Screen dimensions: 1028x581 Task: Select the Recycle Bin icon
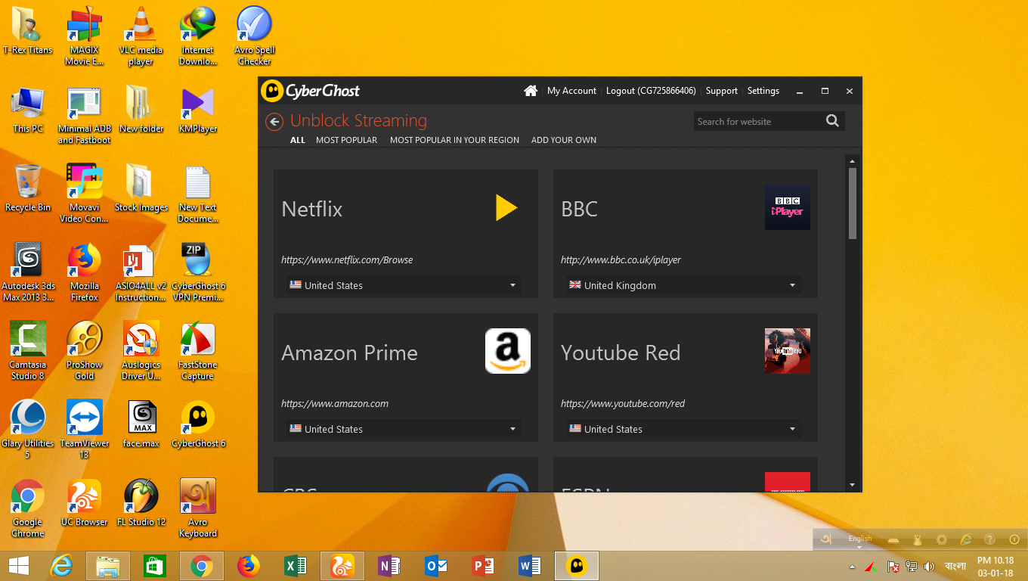pos(28,188)
